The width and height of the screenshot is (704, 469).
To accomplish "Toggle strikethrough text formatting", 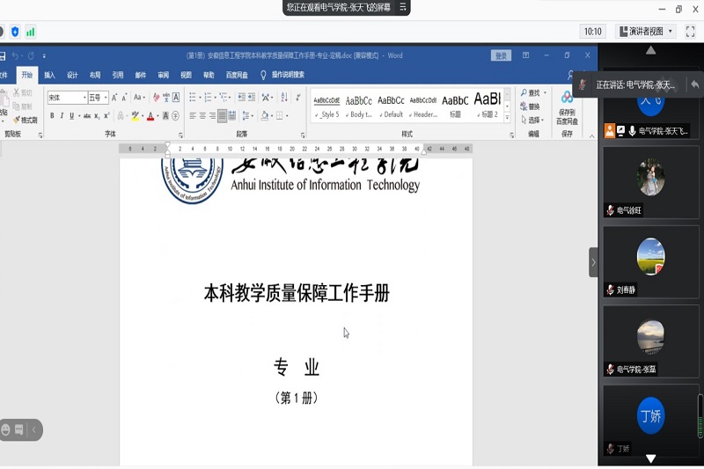I will click(85, 116).
